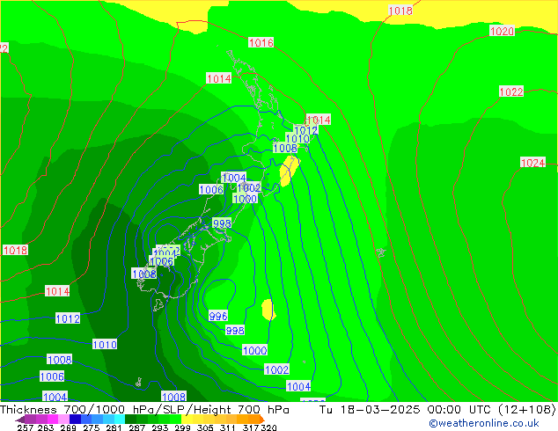Pick the darkest green swatch above 287
The image size is (558, 431).
130,419
